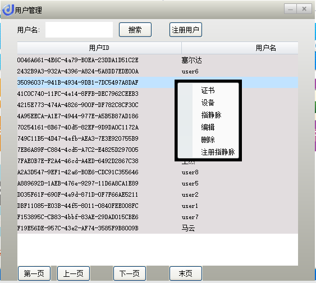
Task: Click the 搜索 button
Action: tap(135, 30)
